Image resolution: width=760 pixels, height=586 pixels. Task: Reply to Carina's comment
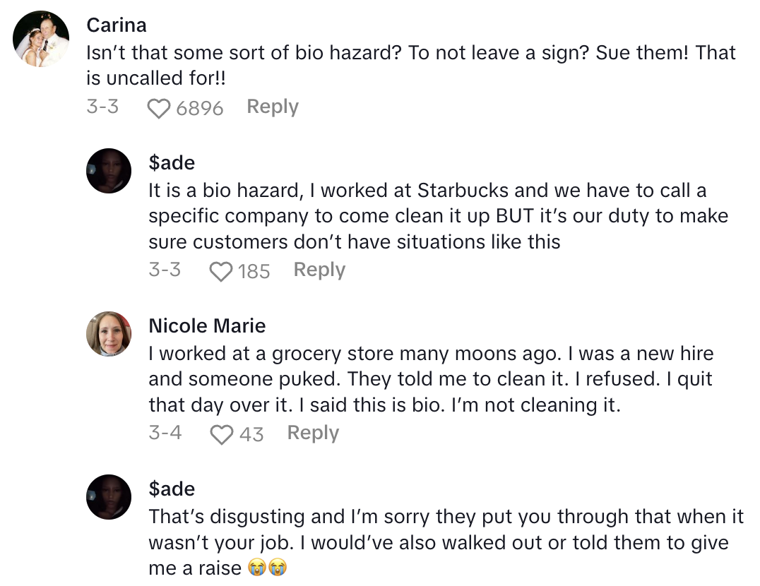(x=273, y=107)
